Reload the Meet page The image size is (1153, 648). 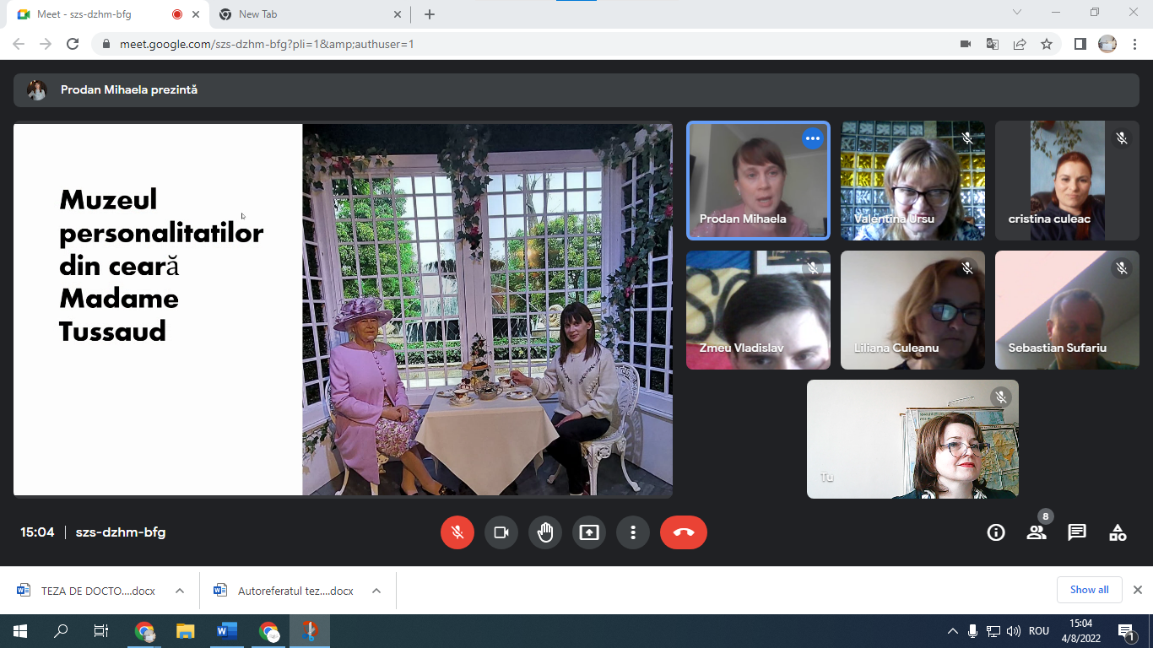tap(73, 44)
